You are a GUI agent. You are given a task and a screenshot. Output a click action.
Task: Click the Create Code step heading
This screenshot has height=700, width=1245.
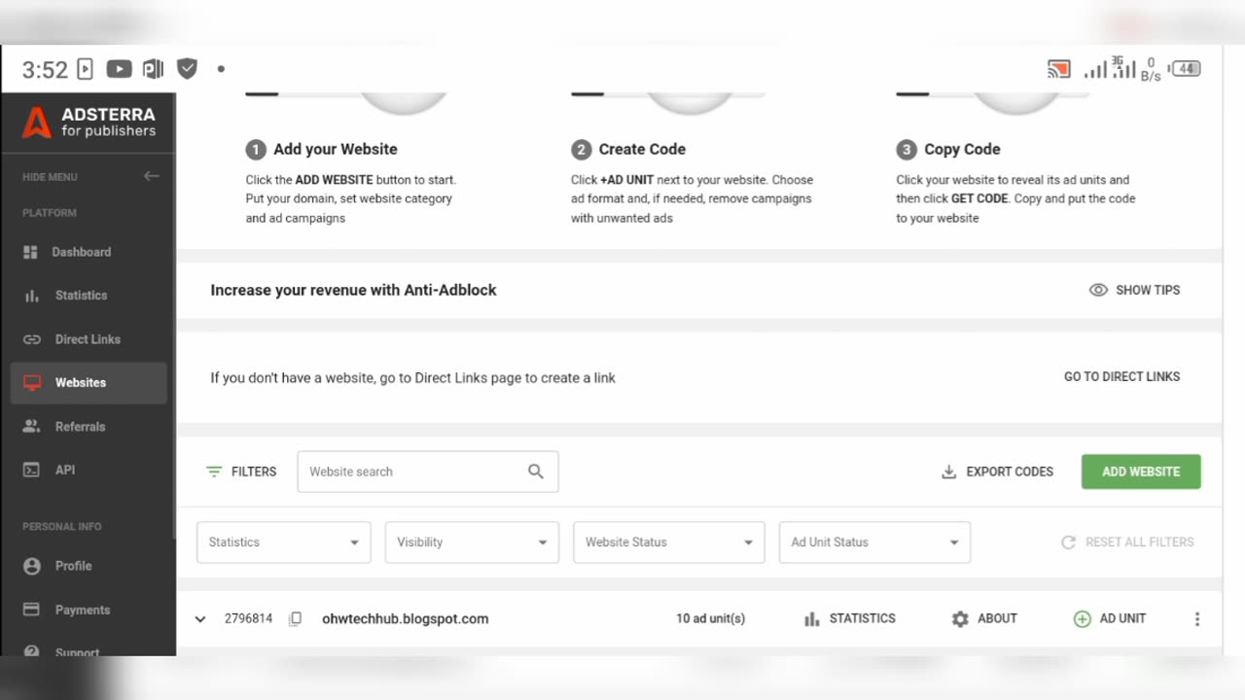pyautogui.click(x=642, y=149)
